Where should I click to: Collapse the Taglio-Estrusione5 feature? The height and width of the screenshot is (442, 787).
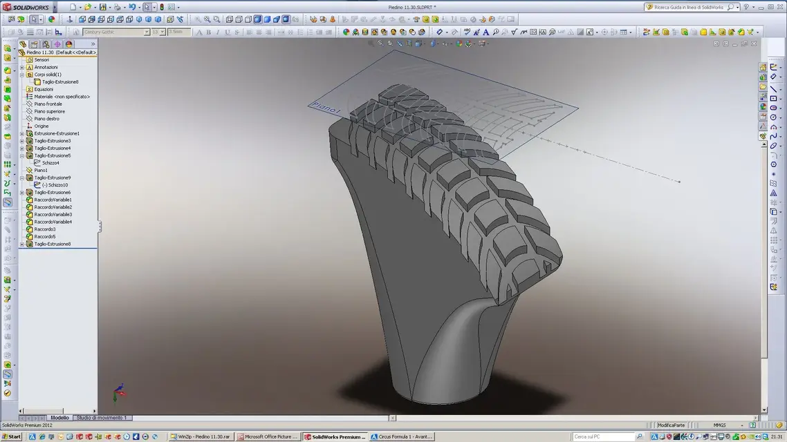pyautogui.click(x=22, y=156)
